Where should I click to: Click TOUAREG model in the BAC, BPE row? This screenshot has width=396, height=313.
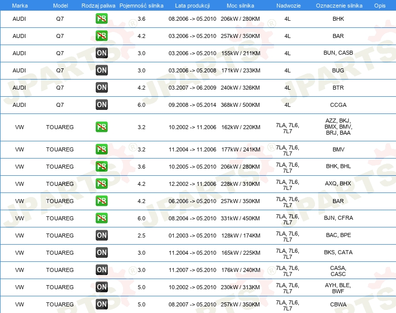60,236
